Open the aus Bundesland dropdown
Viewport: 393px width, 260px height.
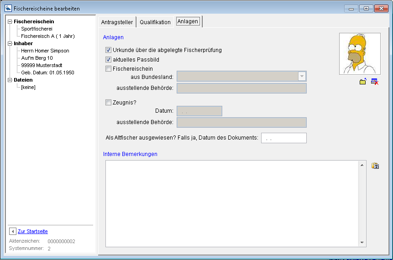click(301, 76)
